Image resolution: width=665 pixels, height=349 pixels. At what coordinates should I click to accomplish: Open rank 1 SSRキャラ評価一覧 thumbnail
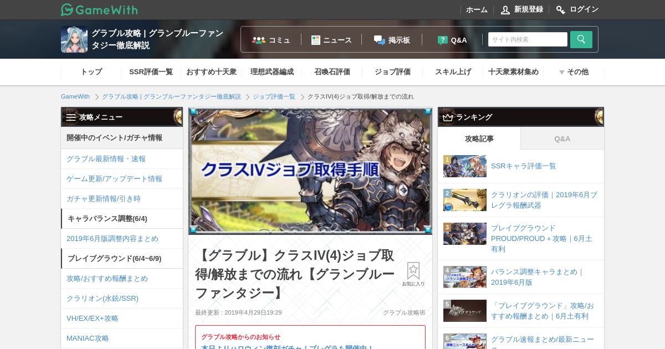pos(465,166)
